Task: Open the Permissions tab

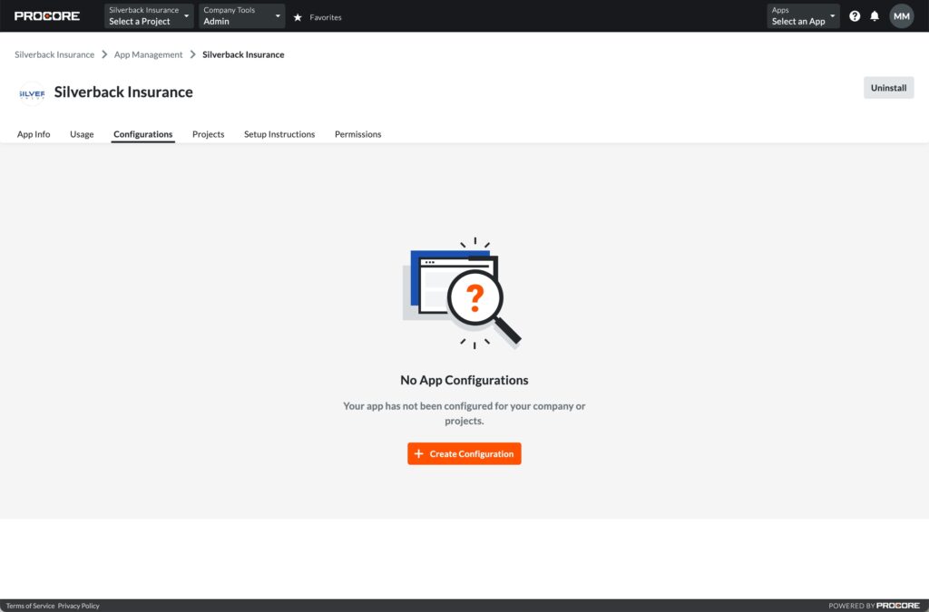Action: (x=357, y=134)
